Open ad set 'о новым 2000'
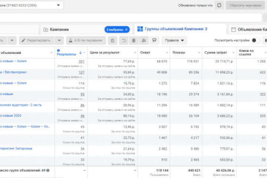267x178 pixels. click(x=10, y=115)
